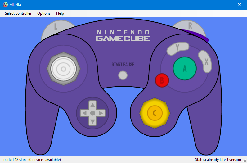This screenshot has width=247, height=163.
Task: Open the Select controller menu
Action: pos(18,13)
